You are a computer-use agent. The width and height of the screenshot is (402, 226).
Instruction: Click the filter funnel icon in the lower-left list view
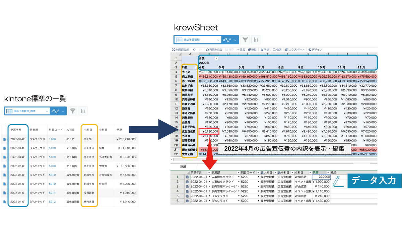pos(73,111)
